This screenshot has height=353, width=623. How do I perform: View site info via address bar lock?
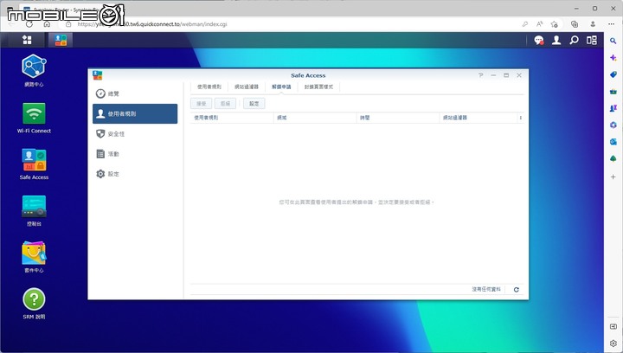(68, 24)
